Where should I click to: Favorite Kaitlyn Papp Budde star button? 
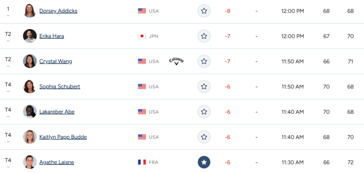pos(204,137)
